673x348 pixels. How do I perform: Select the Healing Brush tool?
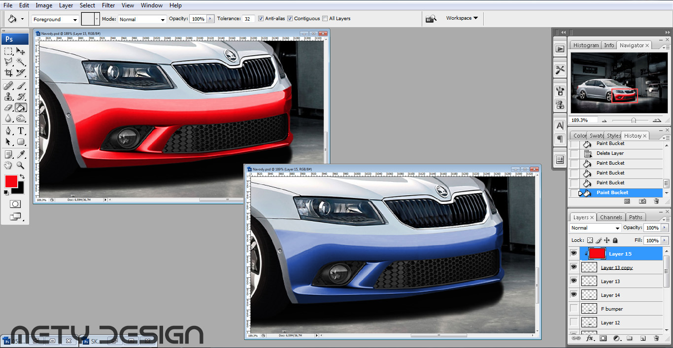click(8, 86)
